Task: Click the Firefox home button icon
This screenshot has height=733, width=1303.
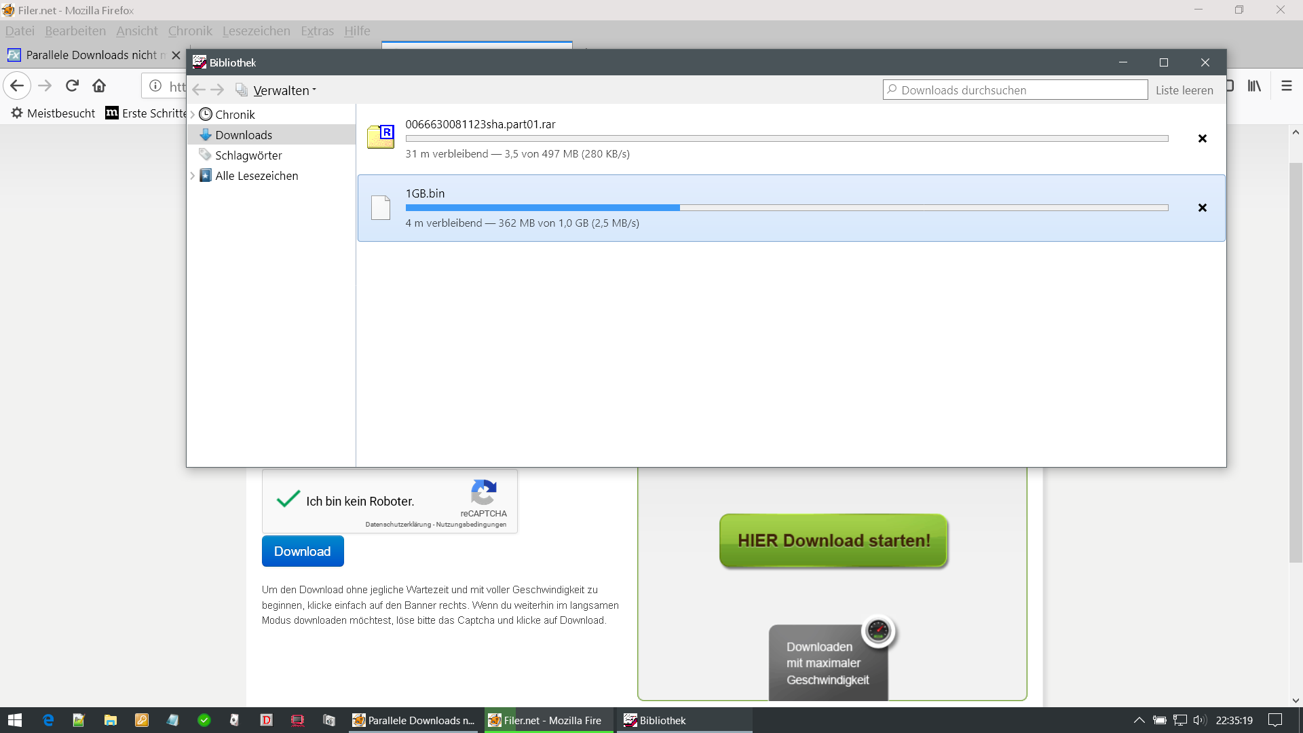Action: click(x=99, y=86)
